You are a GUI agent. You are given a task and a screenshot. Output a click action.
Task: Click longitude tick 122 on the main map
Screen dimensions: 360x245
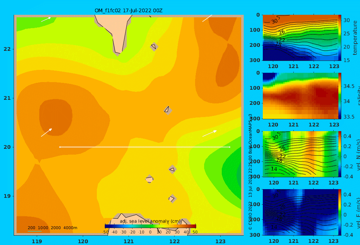coord(175,241)
